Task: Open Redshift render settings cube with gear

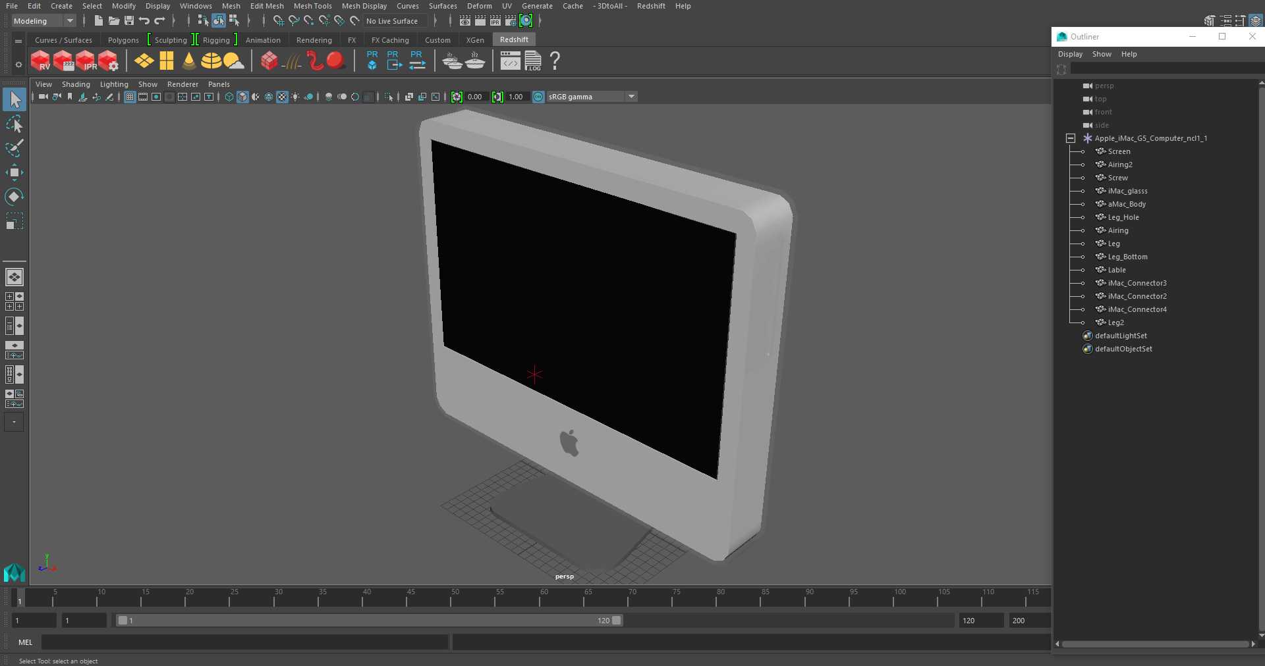Action: click(x=108, y=61)
